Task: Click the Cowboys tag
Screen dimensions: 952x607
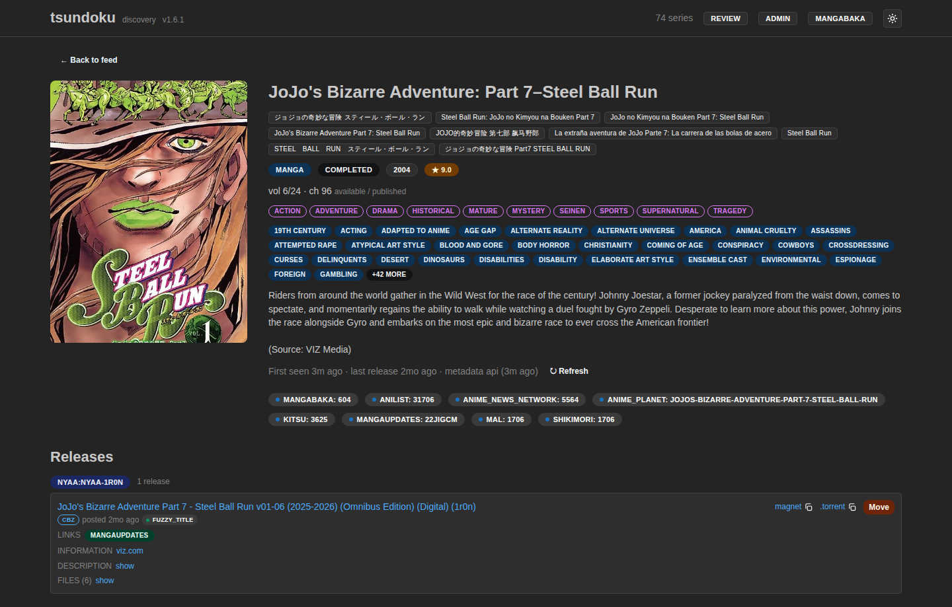Action: 796,246
